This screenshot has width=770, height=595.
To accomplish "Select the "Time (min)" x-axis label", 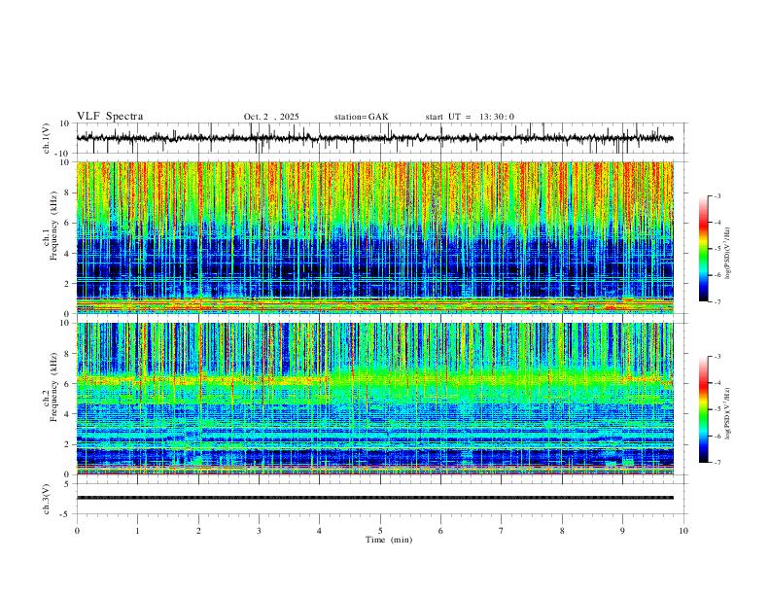I will 389,540.
